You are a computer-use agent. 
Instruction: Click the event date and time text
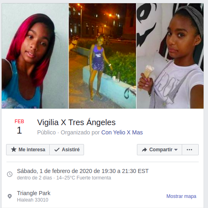pyautogui.click(x=83, y=171)
